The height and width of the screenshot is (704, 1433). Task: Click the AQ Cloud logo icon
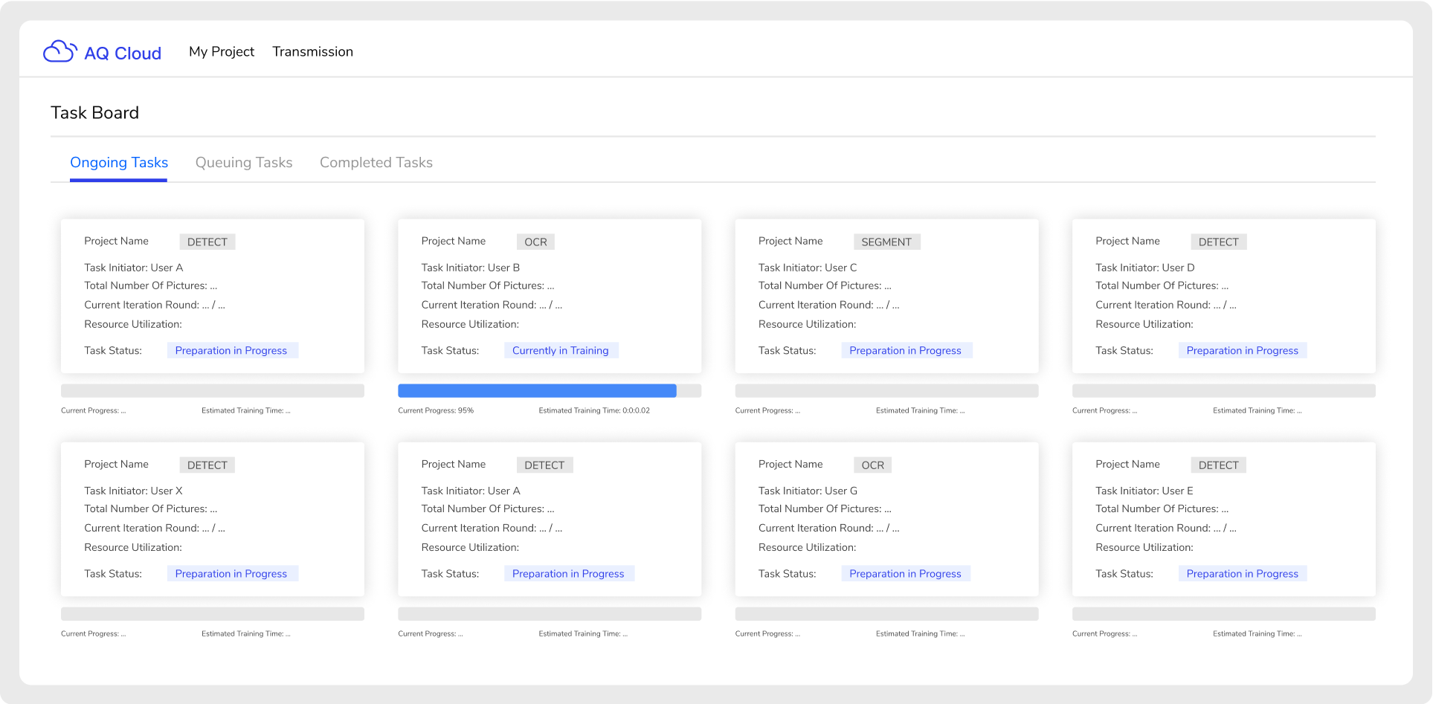point(59,51)
